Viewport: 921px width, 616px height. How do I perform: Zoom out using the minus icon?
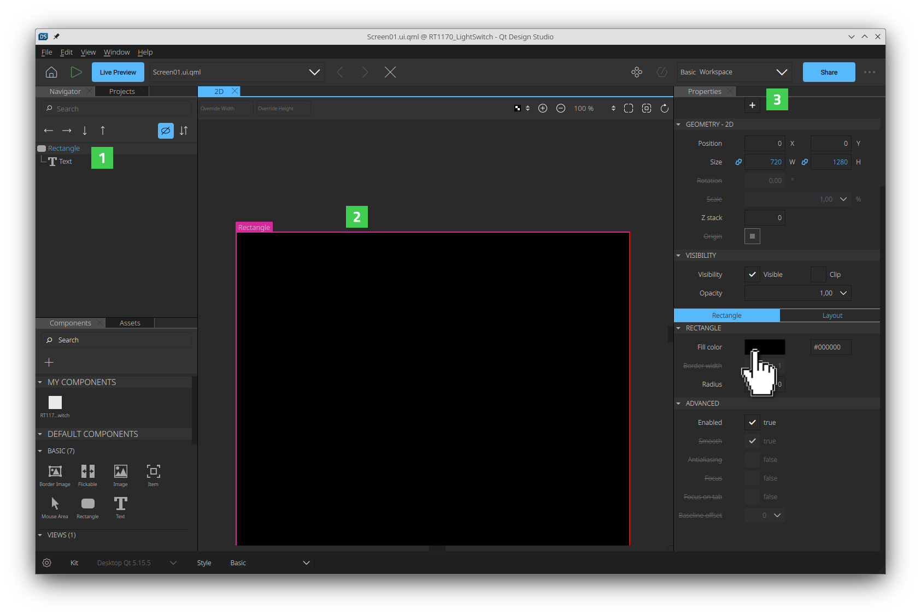[561, 108]
